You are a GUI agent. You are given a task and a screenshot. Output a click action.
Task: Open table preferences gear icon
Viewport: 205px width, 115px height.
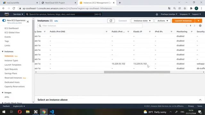tap(200, 26)
